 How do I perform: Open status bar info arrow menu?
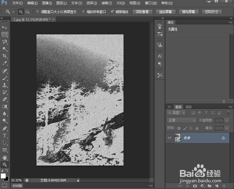[x=78, y=181]
